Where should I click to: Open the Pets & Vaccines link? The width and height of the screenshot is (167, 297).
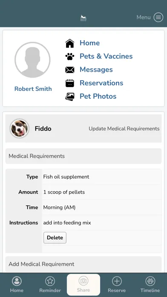pos(106,56)
